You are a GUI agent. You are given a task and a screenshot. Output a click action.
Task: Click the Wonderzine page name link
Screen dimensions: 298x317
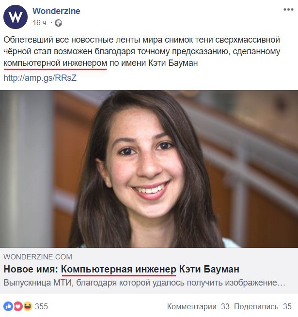(x=56, y=11)
